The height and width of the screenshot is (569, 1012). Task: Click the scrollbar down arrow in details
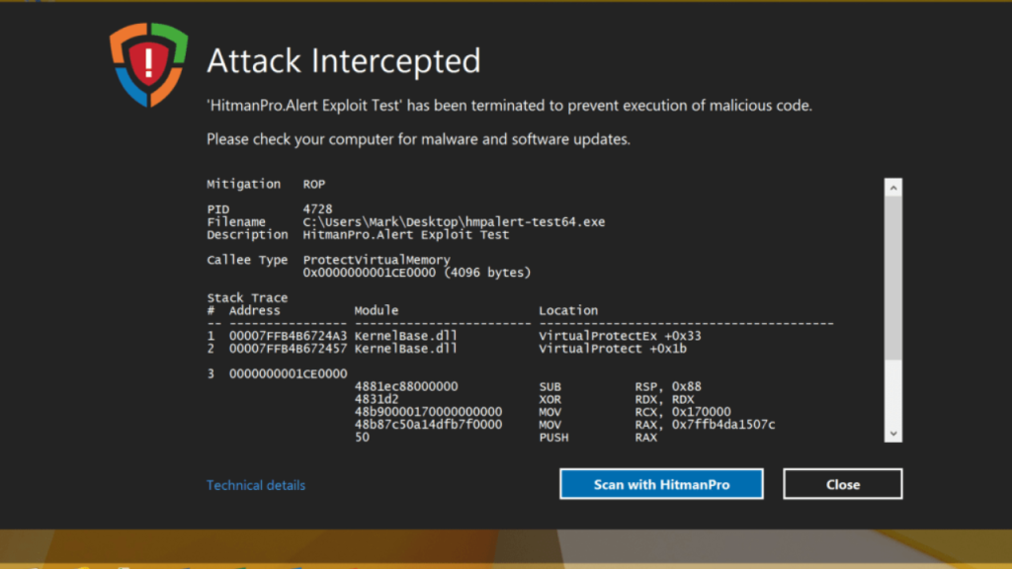click(x=893, y=434)
